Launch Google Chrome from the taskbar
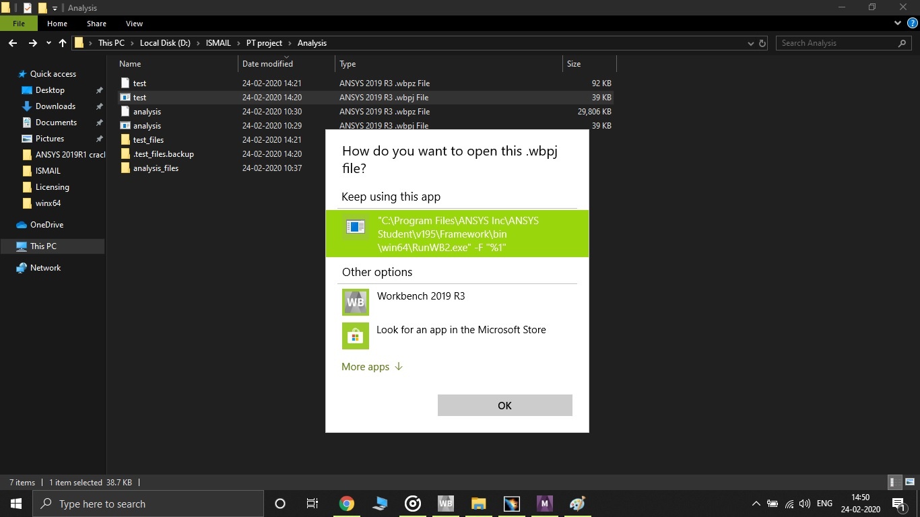 pos(347,504)
